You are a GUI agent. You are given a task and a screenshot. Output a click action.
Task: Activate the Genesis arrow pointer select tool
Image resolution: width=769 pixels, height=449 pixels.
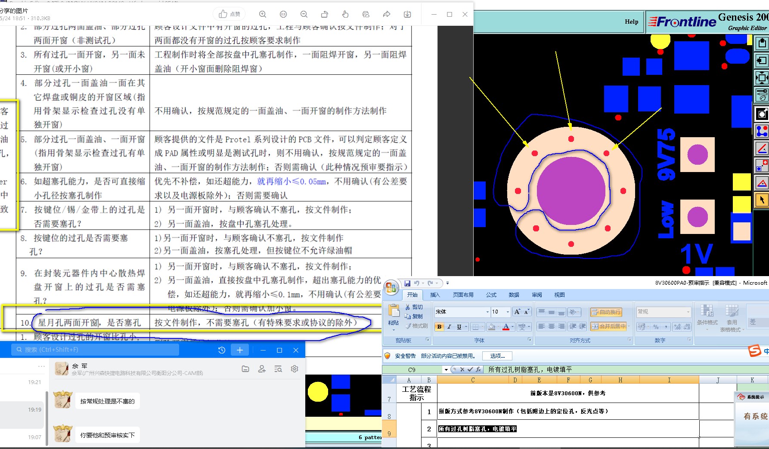[x=762, y=200]
